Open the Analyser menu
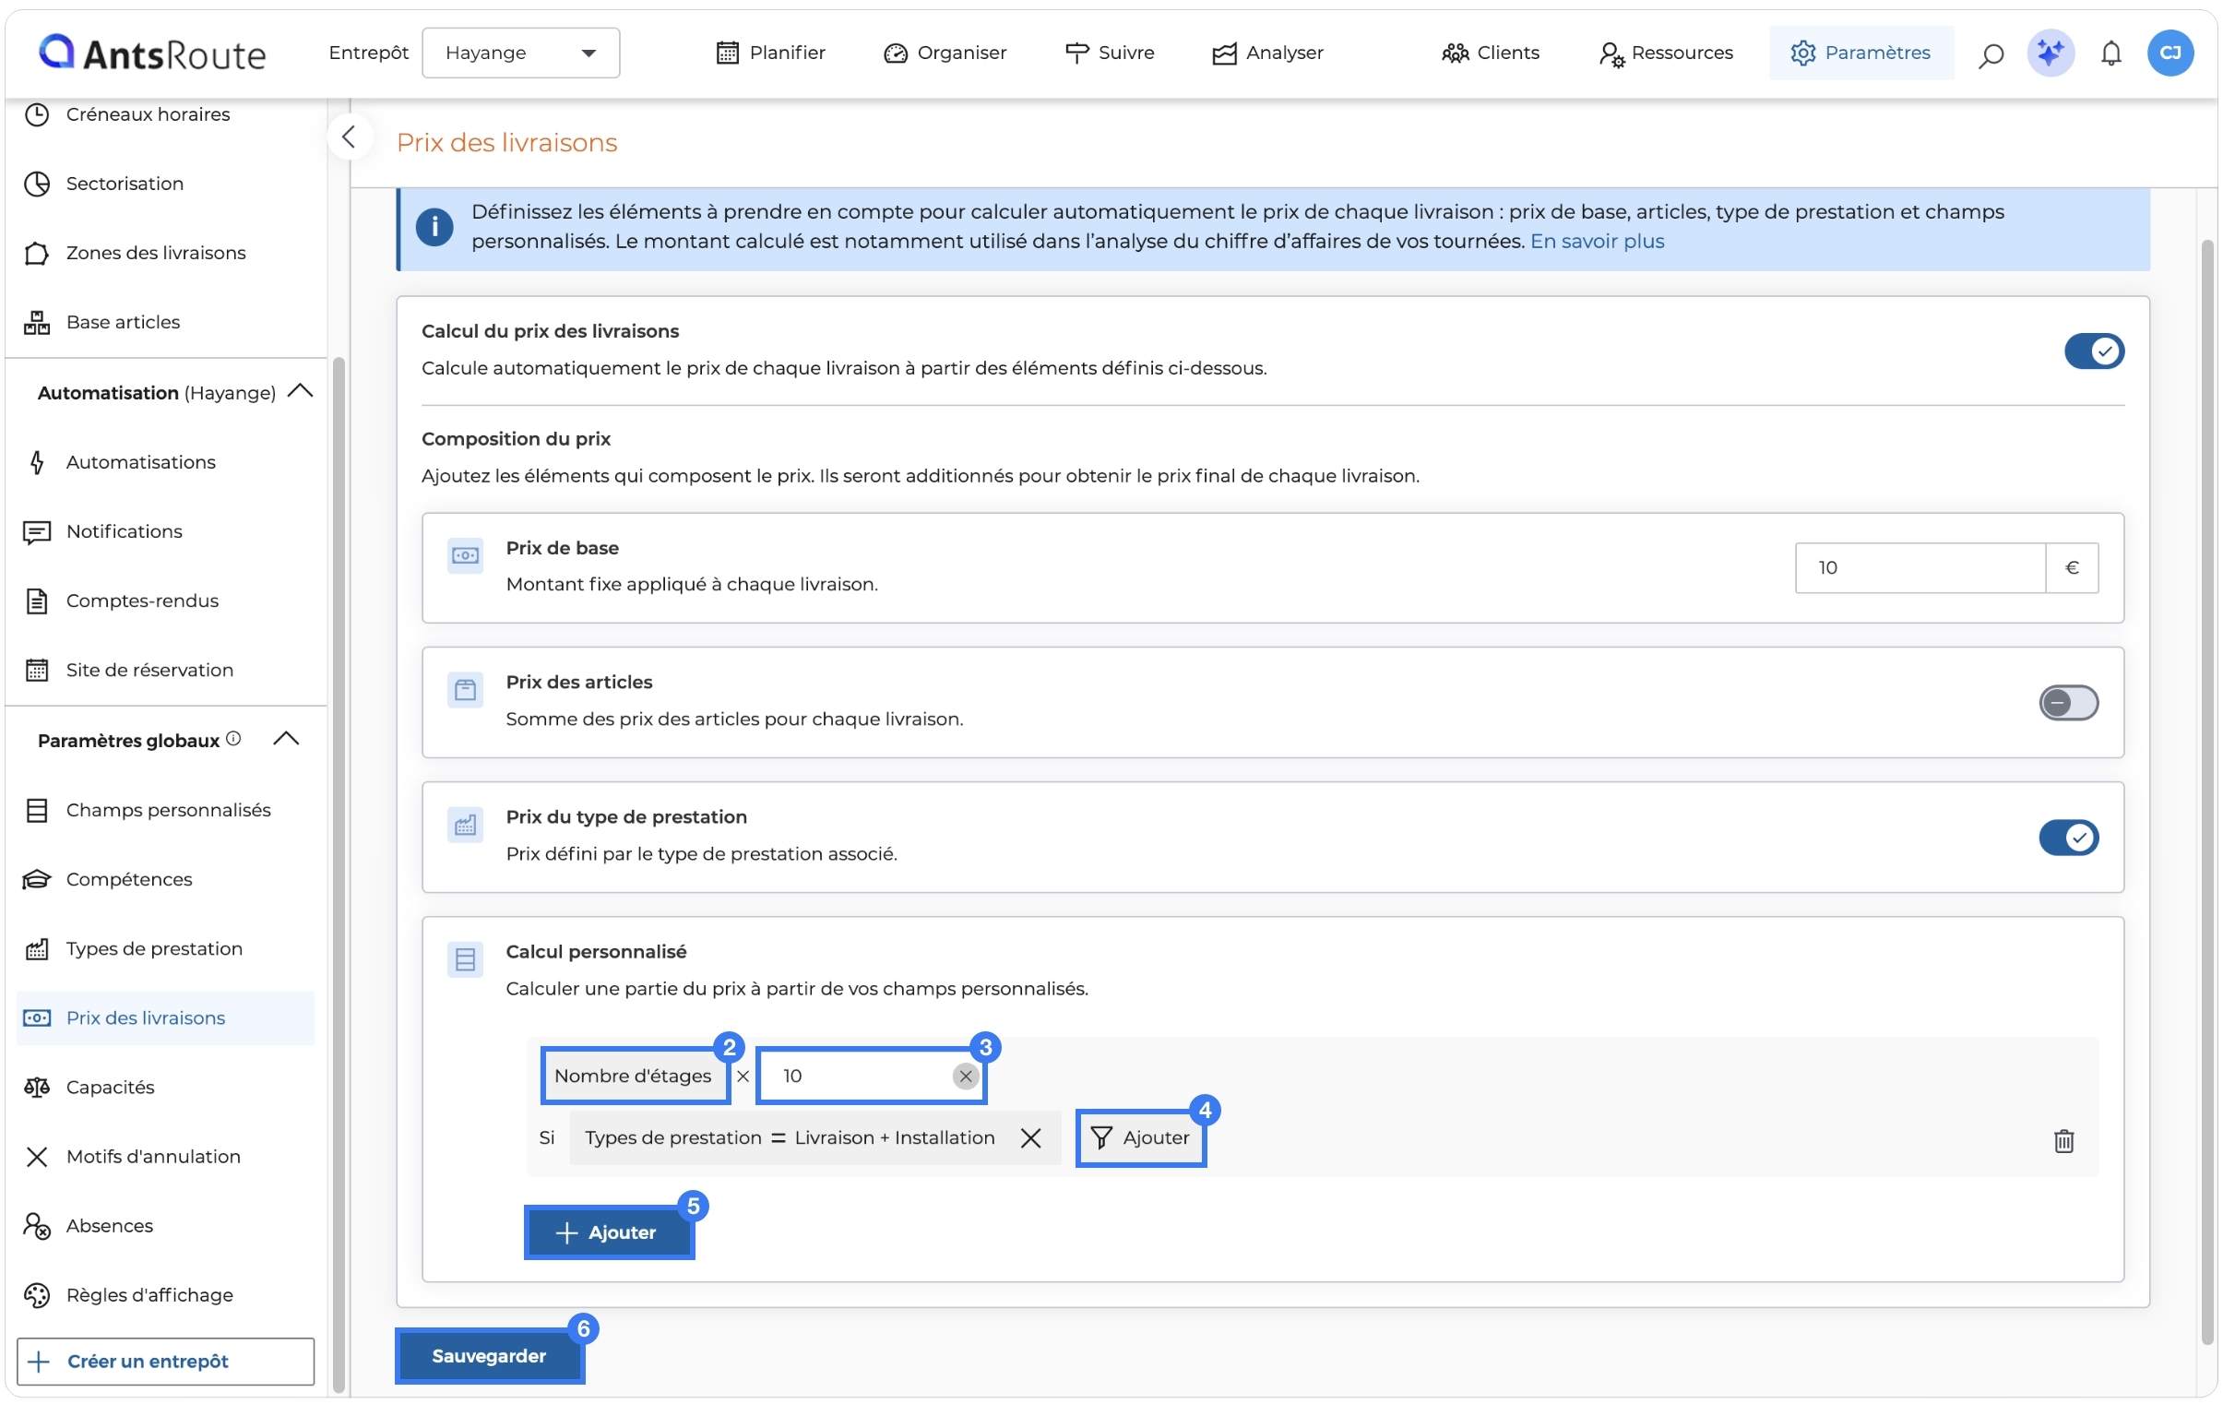This screenshot has width=2223, height=1404. pyautogui.click(x=1267, y=53)
